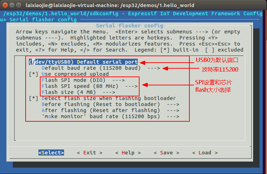Click the Save button

167,153
